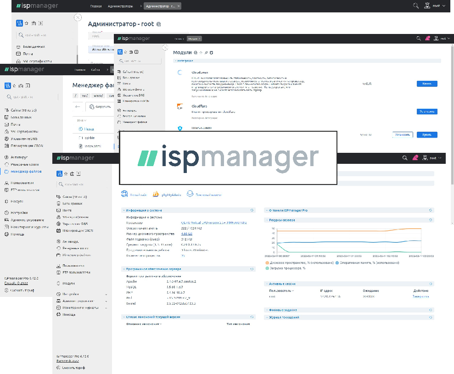Focus the sidebar search field in Administrator window
The width and height of the screenshot is (454, 374).
point(45,35)
